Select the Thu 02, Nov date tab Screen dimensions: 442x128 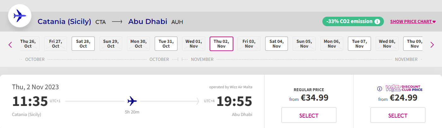[x=221, y=44]
